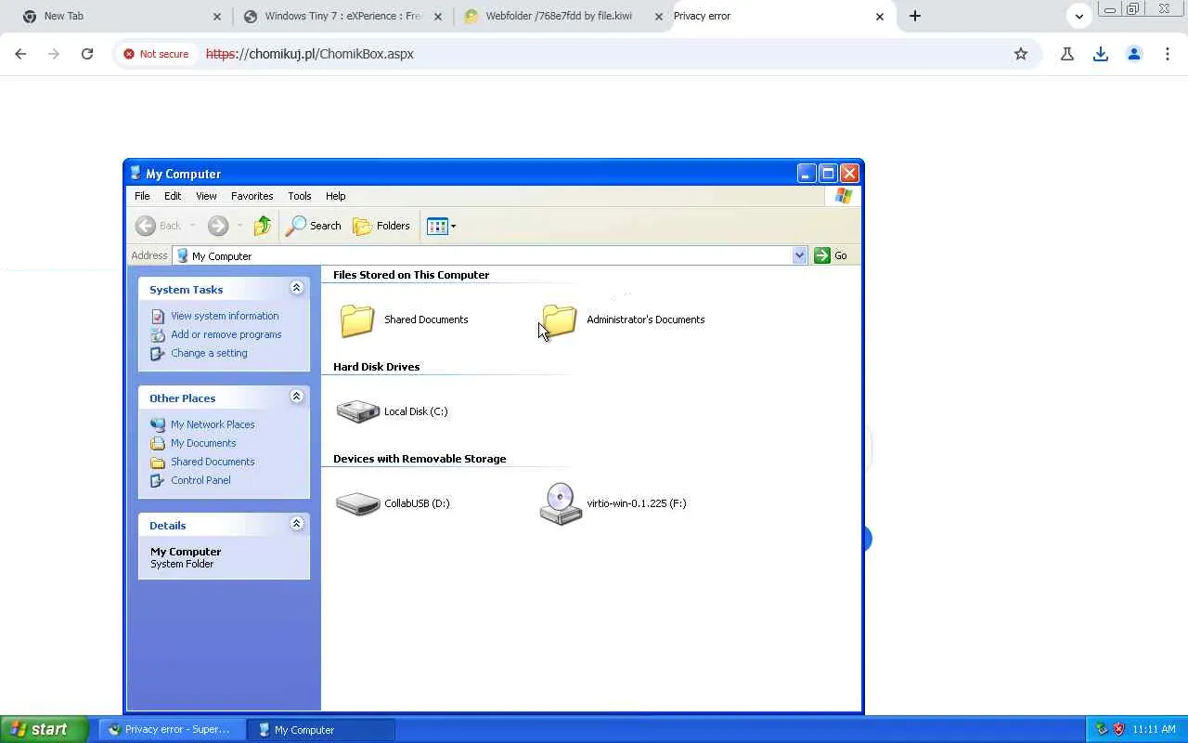Open the Views dropdown in toolbar
The width and height of the screenshot is (1188, 743).
[441, 226]
